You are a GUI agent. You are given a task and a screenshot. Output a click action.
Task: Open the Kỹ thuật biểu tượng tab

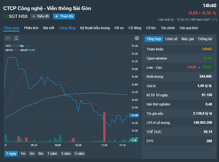95,28
